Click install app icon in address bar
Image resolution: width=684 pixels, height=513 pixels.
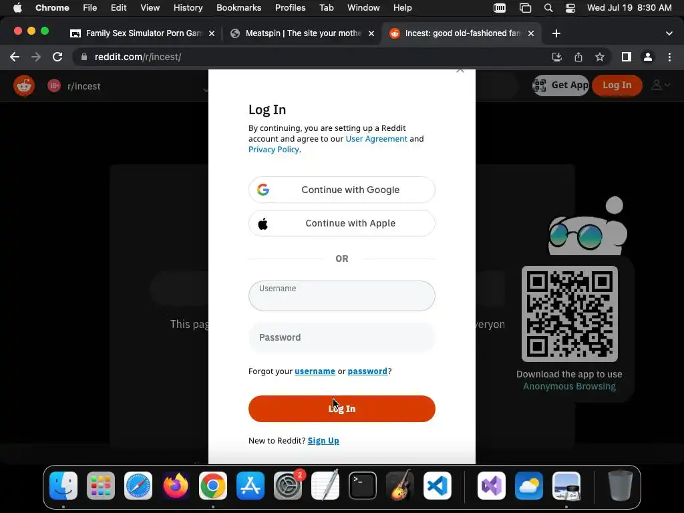pyautogui.click(x=557, y=57)
